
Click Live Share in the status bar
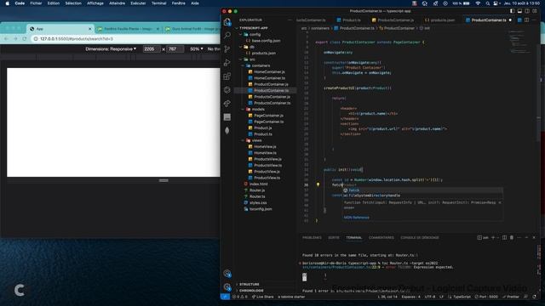(x=263, y=297)
